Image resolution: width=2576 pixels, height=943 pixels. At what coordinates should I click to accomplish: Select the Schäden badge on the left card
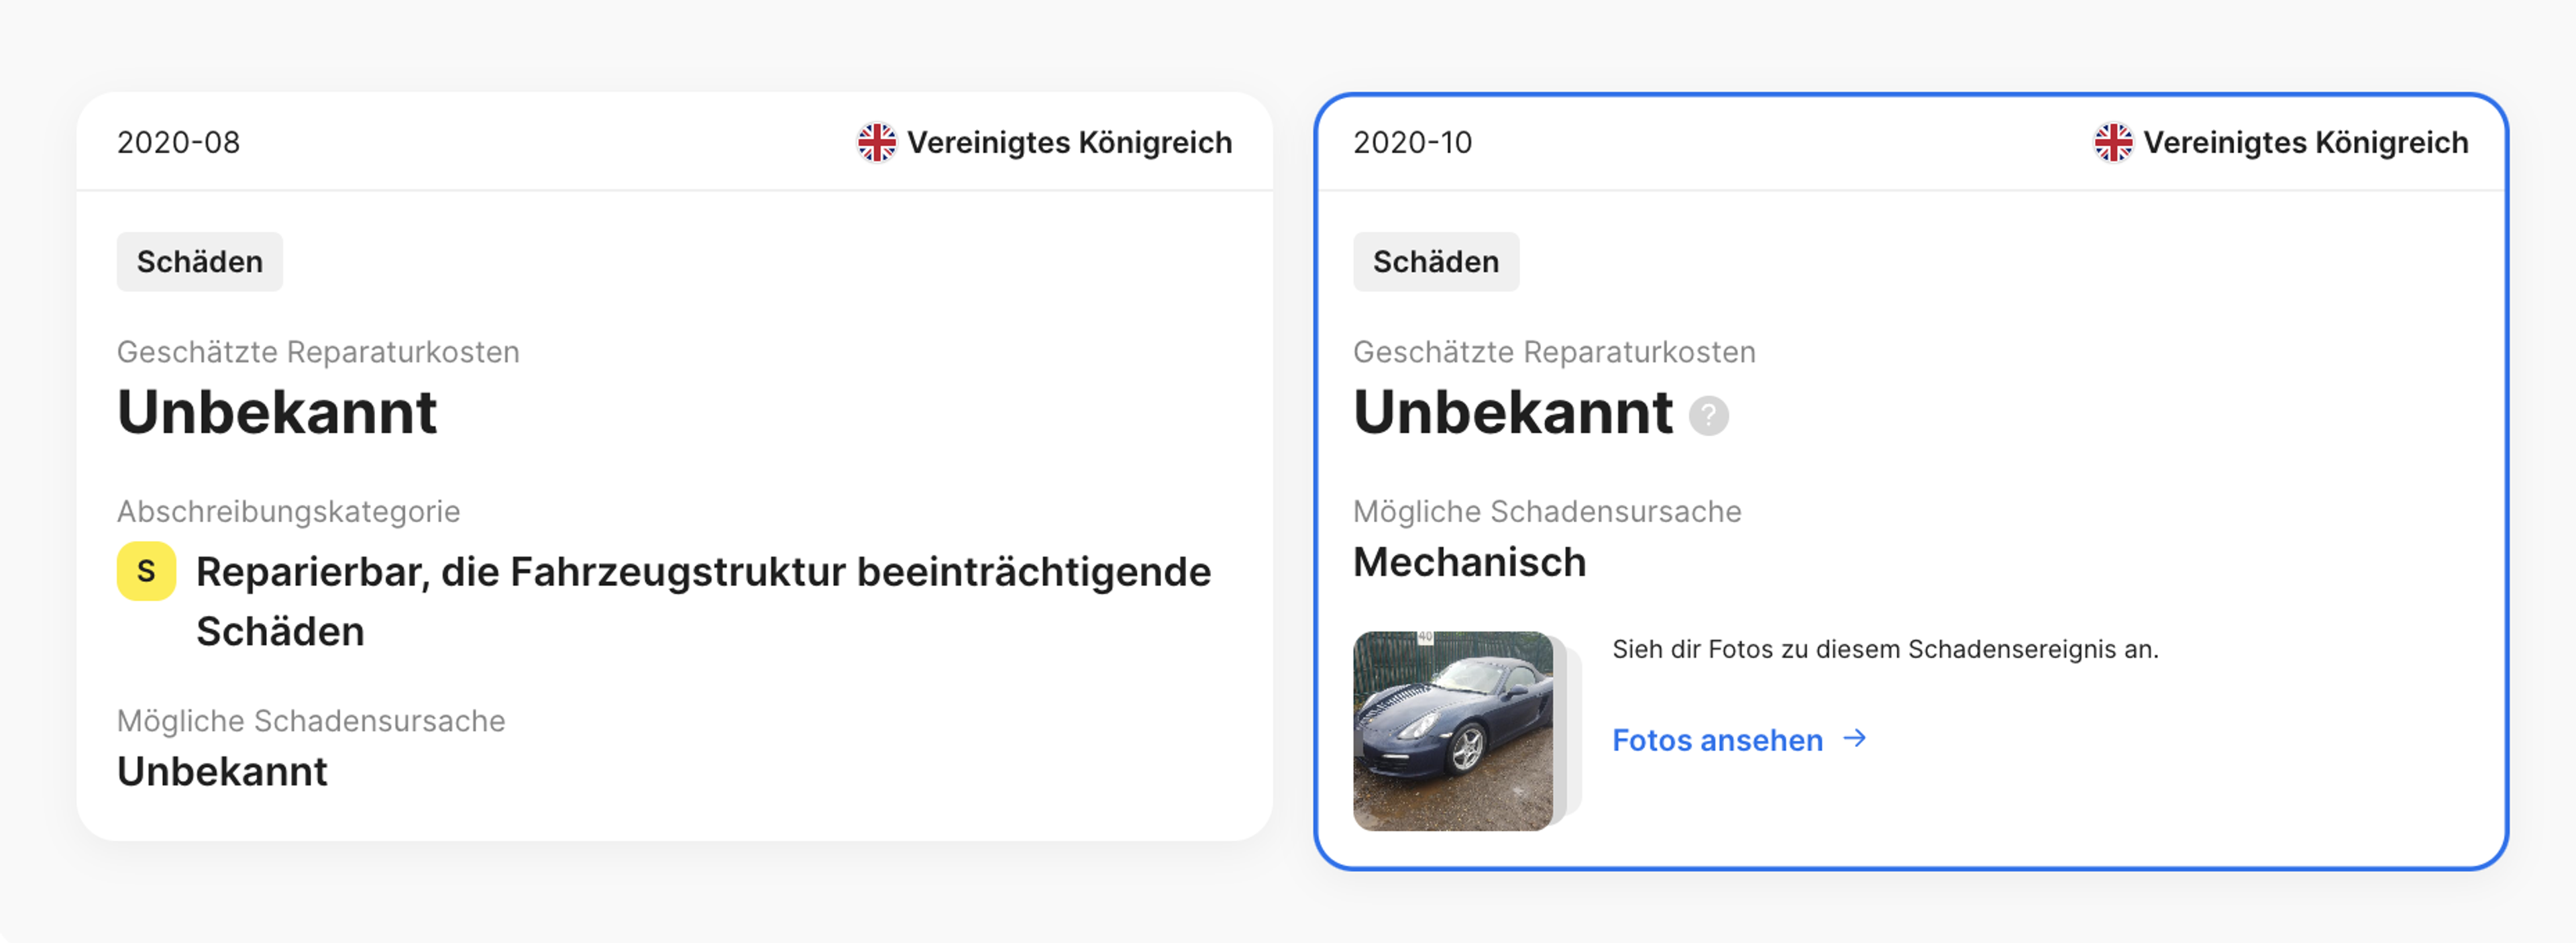[199, 261]
